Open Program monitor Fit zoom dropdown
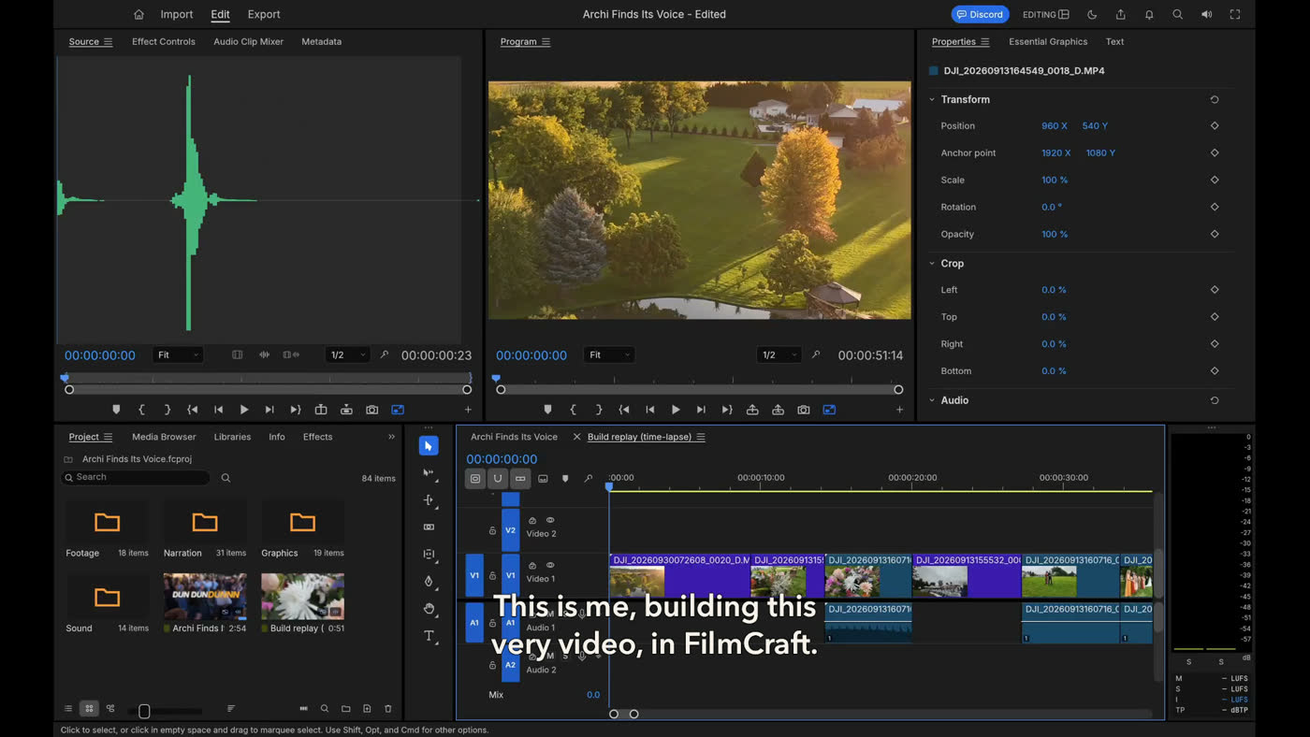The width and height of the screenshot is (1310, 737). [x=609, y=355]
